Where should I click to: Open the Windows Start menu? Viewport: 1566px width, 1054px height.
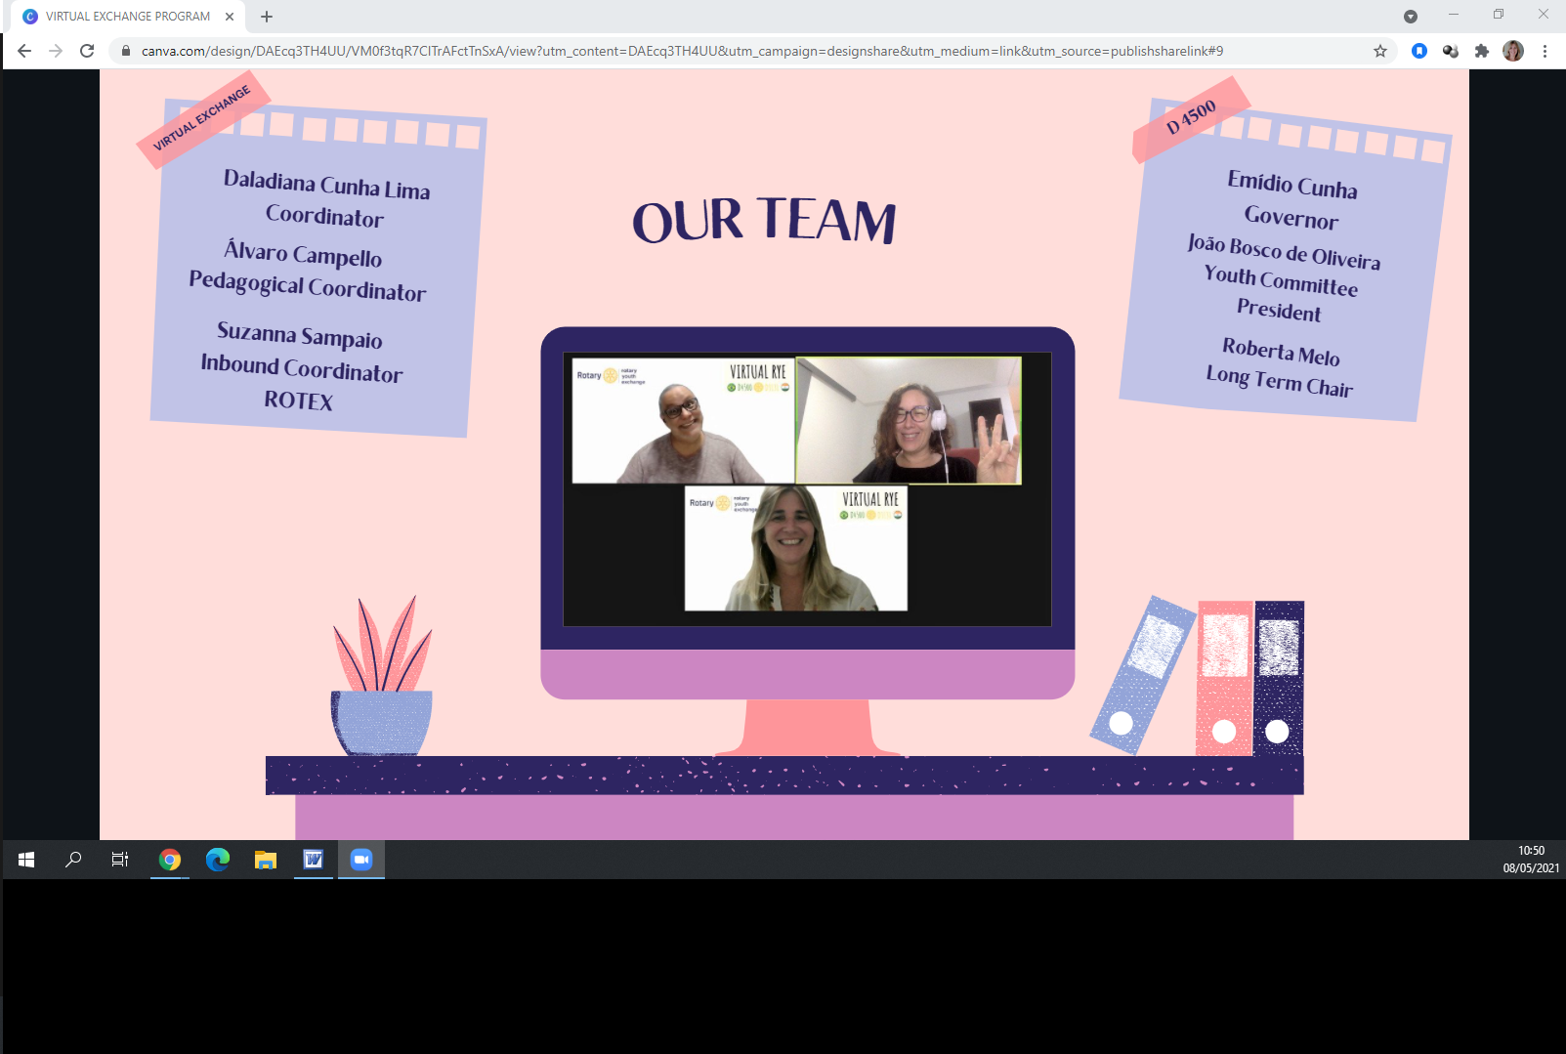pos(26,860)
